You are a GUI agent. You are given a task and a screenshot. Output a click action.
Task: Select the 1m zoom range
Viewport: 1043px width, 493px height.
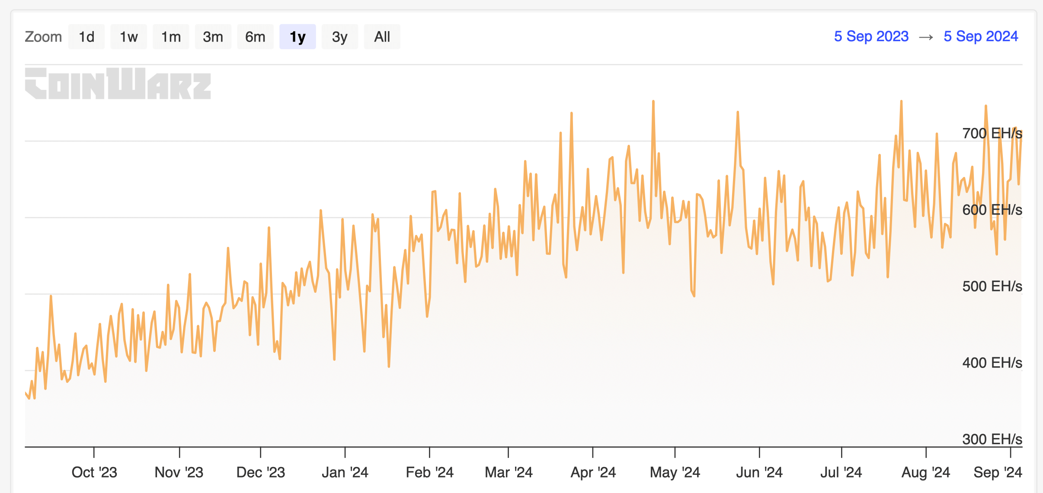(x=171, y=37)
